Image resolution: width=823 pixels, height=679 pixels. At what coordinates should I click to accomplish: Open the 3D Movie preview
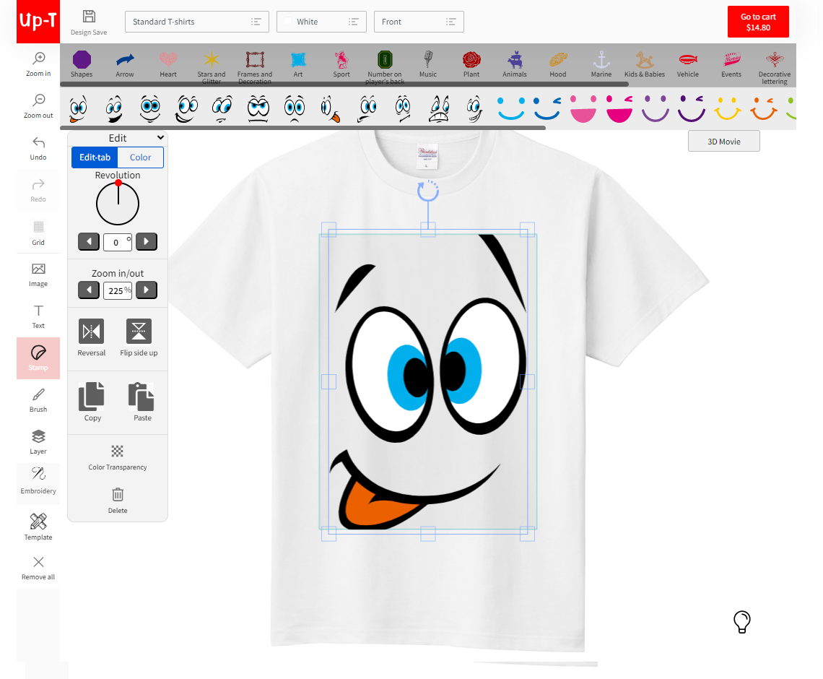tap(723, 142)
